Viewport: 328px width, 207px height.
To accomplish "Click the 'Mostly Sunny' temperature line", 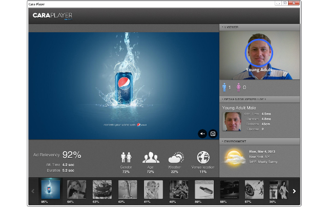I will (263, 162).
